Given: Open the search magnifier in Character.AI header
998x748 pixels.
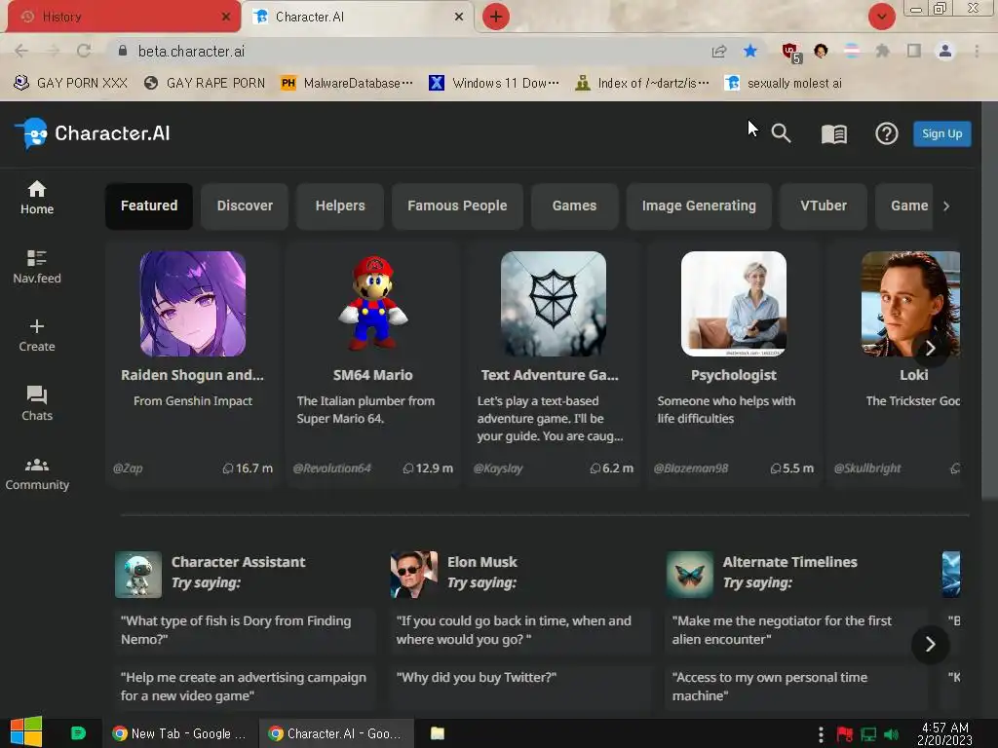Looking at the screenshot, I should click(x=781, y=133).
